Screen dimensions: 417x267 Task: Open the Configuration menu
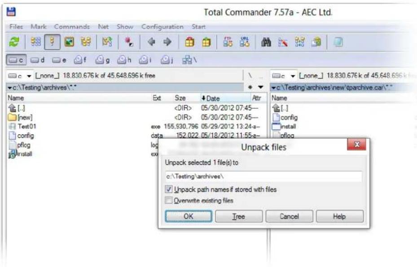[162, 26]
